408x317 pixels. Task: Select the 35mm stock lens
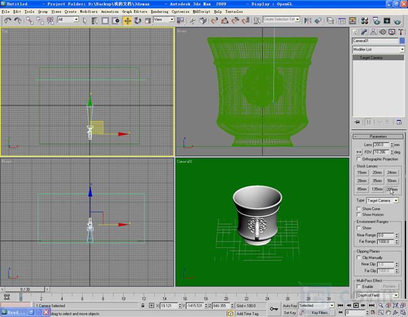coord(377,181)
